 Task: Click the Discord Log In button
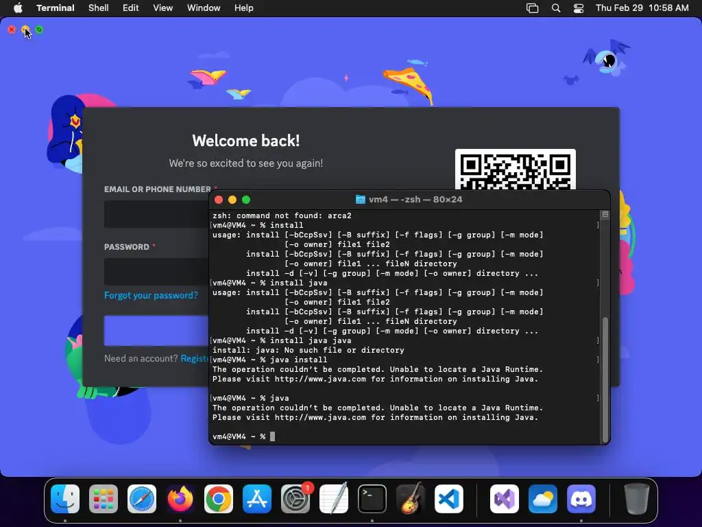point(156,331)
